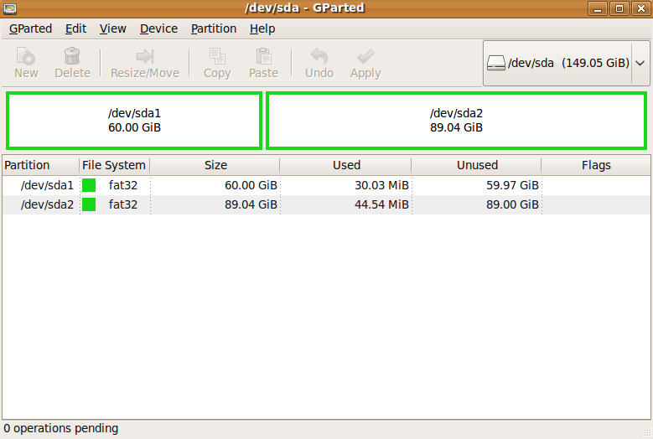Click the New partition toolbar icon

[26, 56]
